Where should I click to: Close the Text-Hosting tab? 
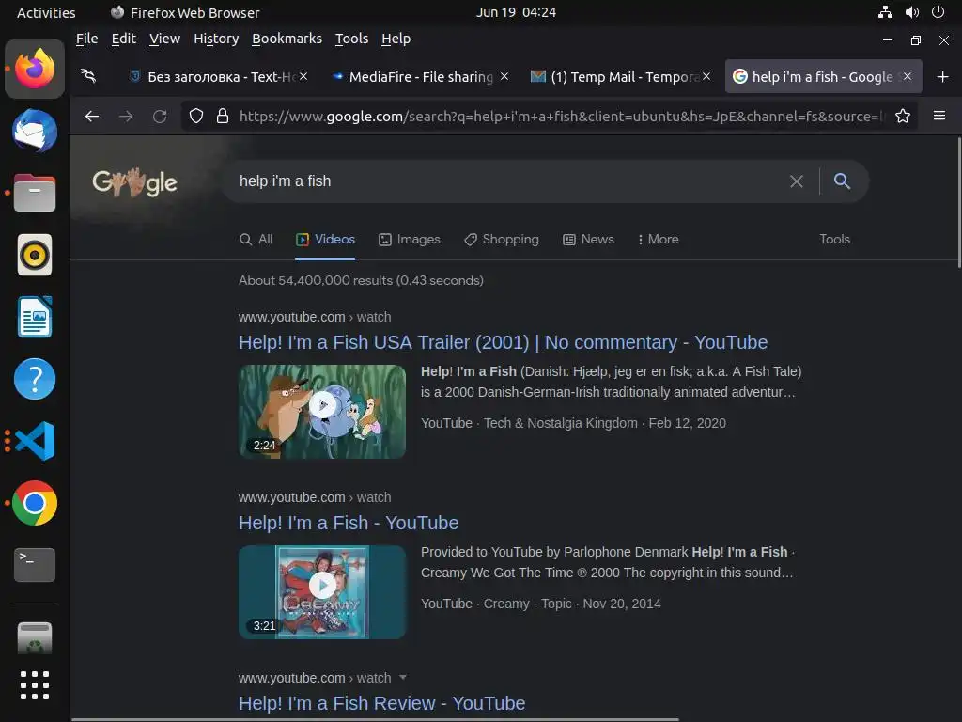tap(303, 76)
